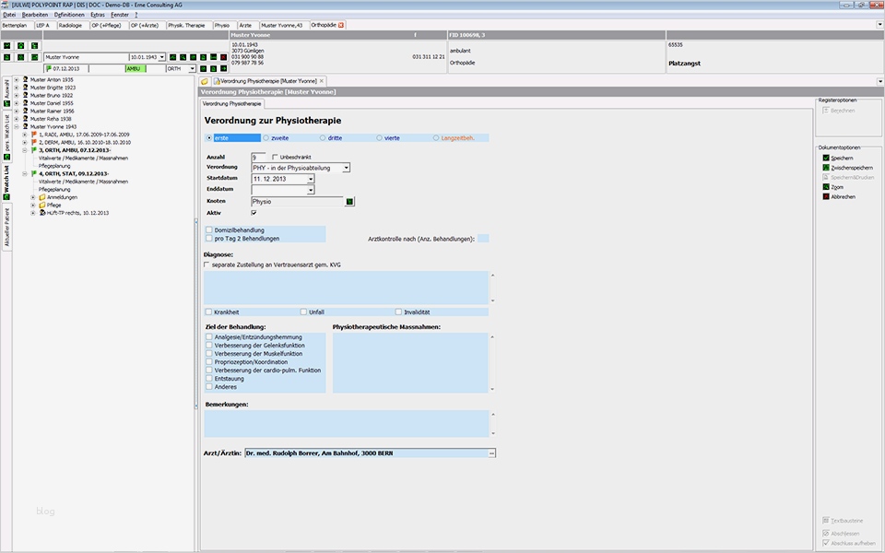Viewport: 885px width, 553px height.
Task: Open the Extras menu
Action: [x=97, y=16]
